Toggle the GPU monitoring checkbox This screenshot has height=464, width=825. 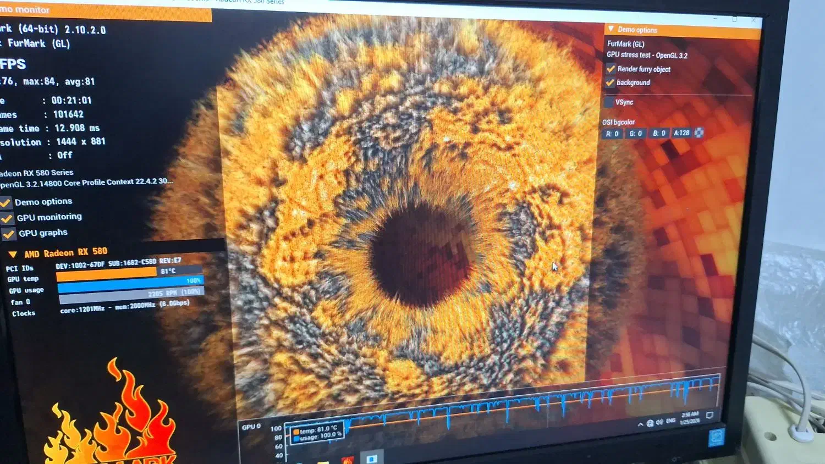[x=8, y=218]
